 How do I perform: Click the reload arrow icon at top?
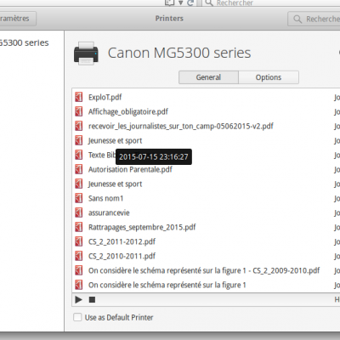click(x=190, y=3)
